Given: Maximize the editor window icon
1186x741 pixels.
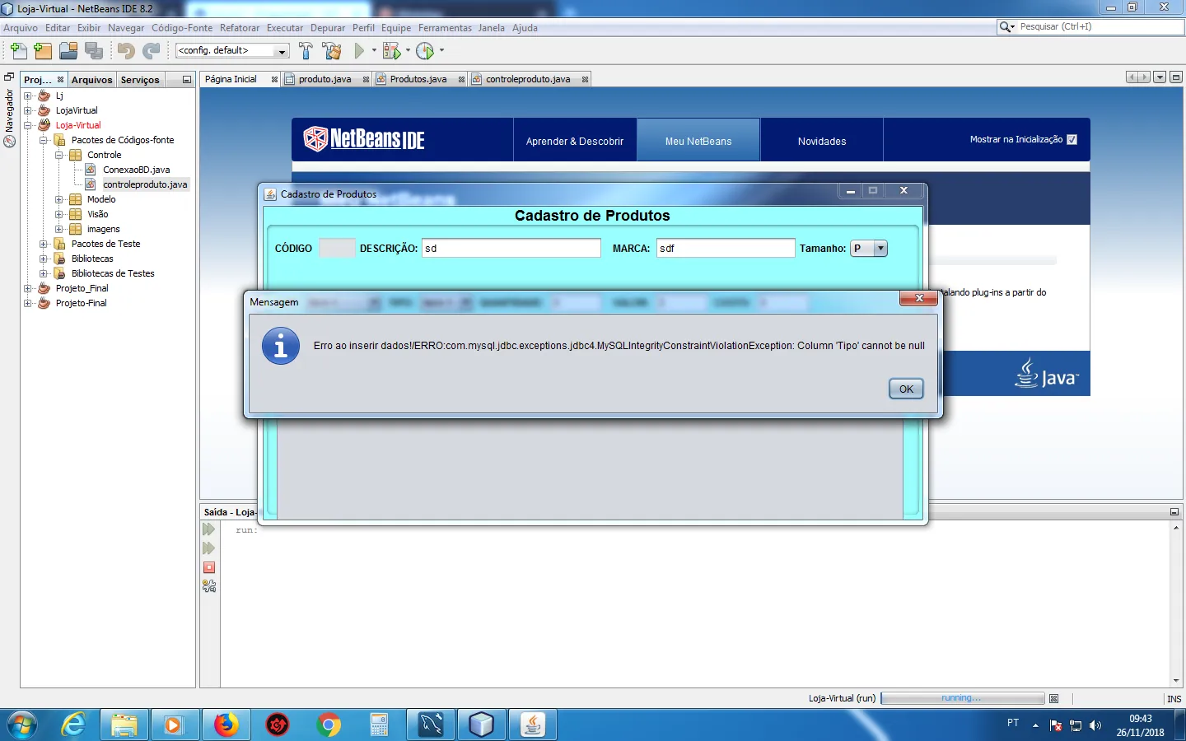Looking at the screenshot, I should [x=1175, y=77].
